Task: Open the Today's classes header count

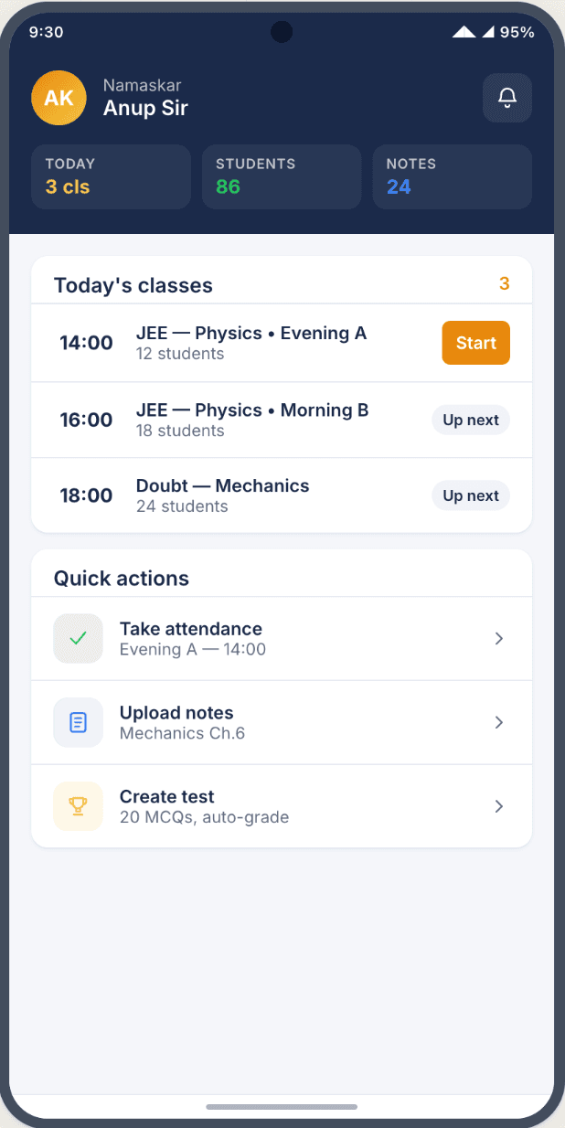Action: tap(504, 284)
